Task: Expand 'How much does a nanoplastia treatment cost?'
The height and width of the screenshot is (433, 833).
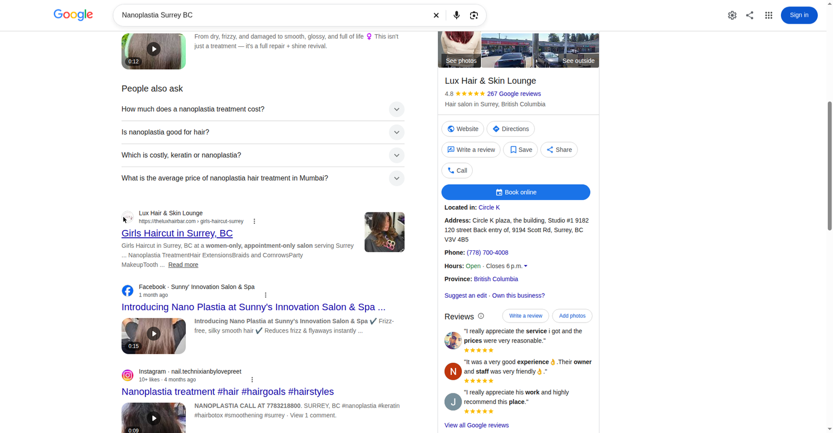Action: [263, 109]
